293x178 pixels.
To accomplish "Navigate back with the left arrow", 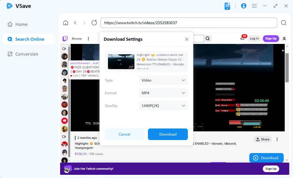I will pyautogui.click(x=75, y=23).
